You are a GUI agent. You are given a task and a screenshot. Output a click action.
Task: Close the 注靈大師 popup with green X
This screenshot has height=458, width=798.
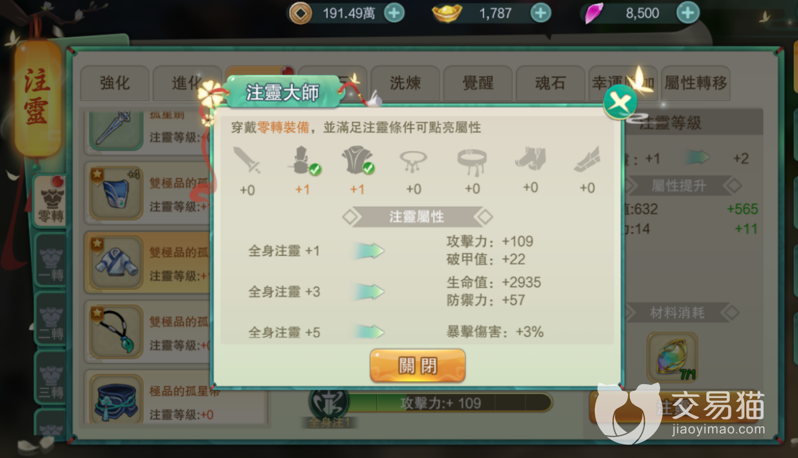click(620, 102)
